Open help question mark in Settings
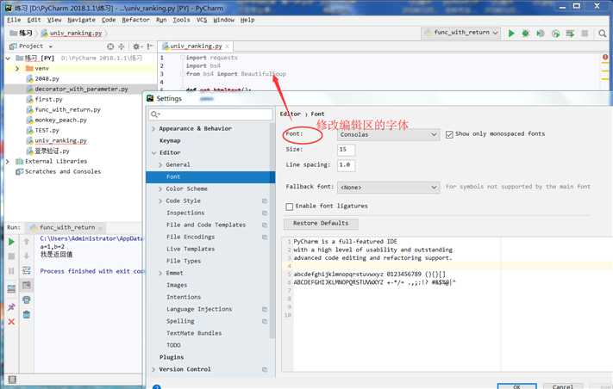 pyautogui.click(x=156, y=386)
